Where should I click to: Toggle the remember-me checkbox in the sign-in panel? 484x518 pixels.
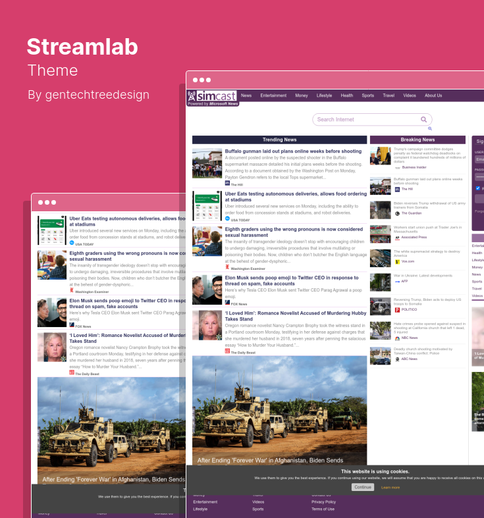(477, 188)
